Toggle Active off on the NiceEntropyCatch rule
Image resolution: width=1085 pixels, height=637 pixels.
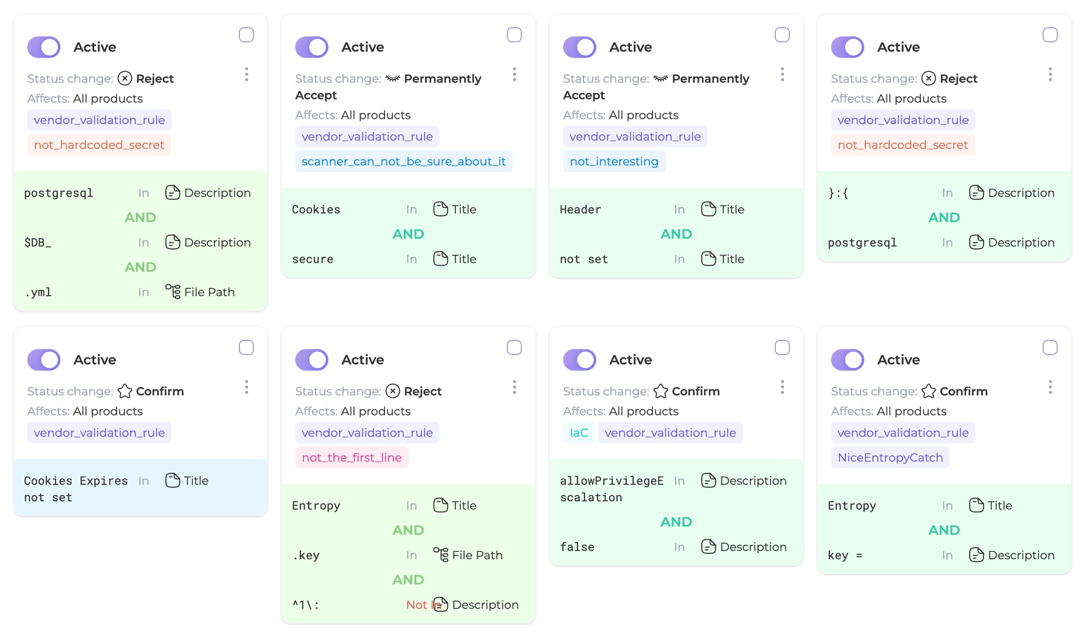848,359
